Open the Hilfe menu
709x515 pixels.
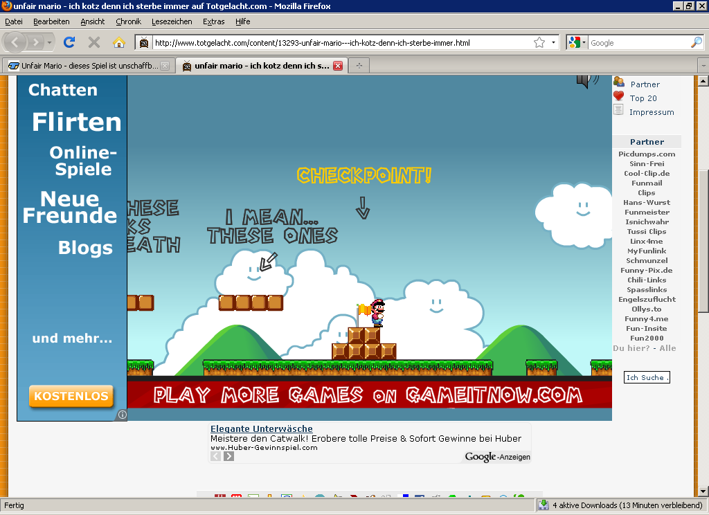click(x=242, y=21)
